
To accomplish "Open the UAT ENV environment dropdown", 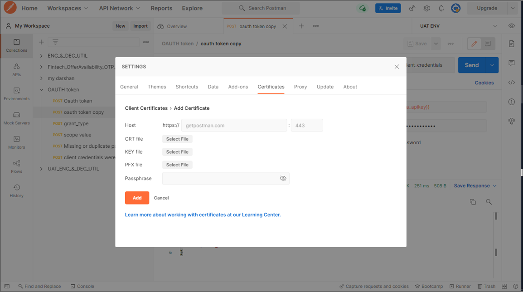I will (458, 26).
